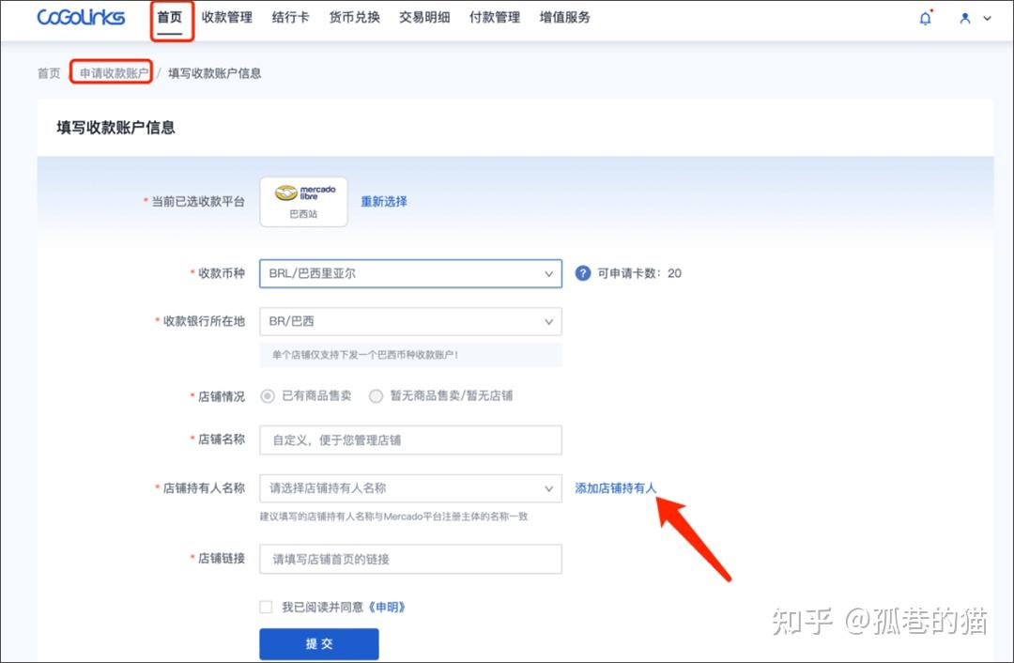Click the 店铺链接 input field
This screenshot has height=663, width=1014.
tap(410, 558)
